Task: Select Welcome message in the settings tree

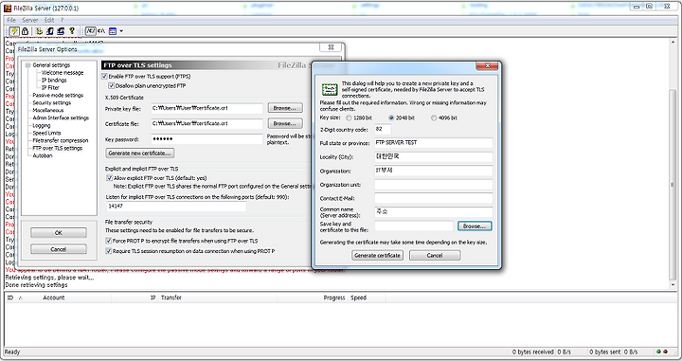Action: (63, 73)
